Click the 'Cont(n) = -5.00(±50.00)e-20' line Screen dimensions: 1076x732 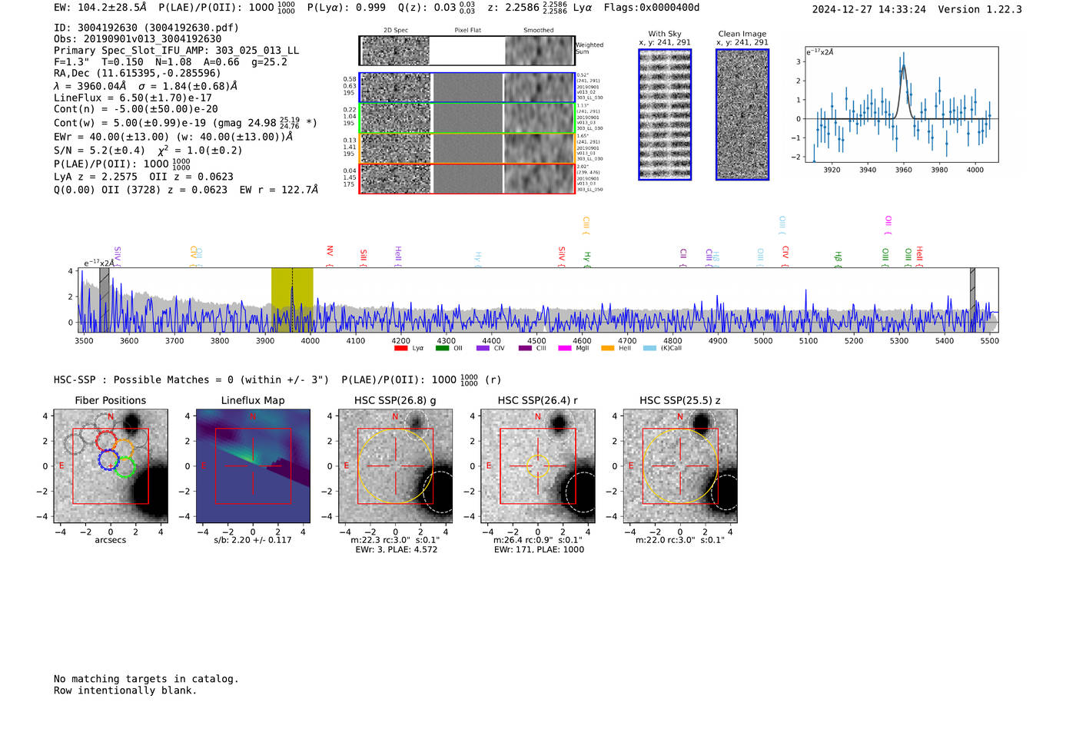[135, 109]
